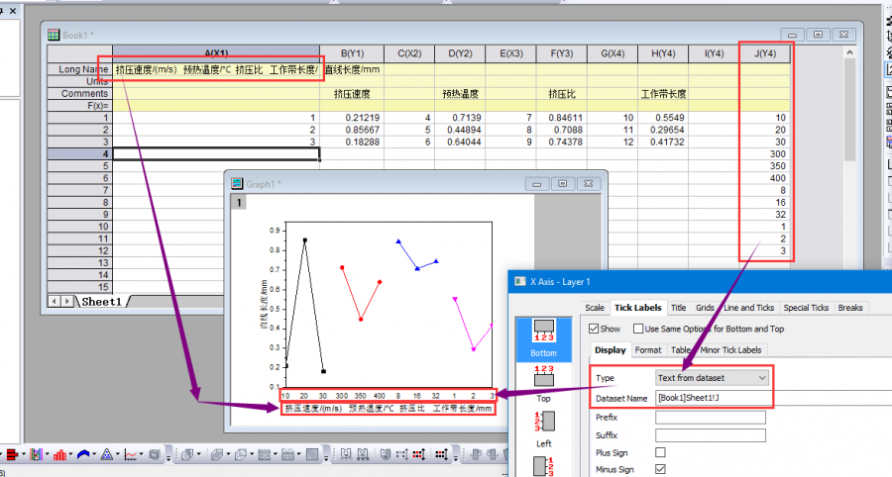Screen dimensions: 892x477
Task: Uncheck the Minus Sign checkbox
Action: (660, 469)
